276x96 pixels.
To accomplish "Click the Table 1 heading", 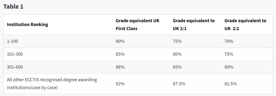I will click(13, 7).
